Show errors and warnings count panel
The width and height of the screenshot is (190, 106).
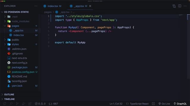click(40, 104)
